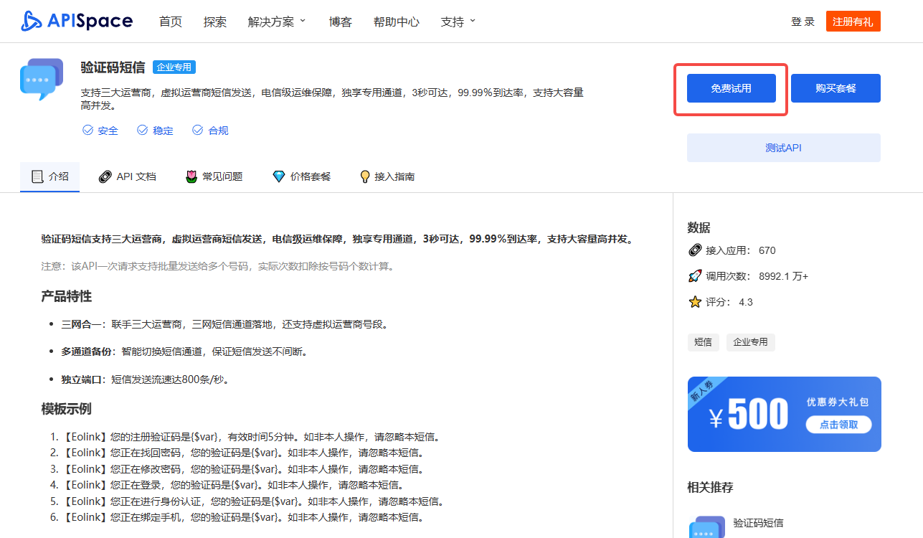Expand the 支持 dropdown menu
Viewport: 923px width, 538px height.
[x=458, y=22]
